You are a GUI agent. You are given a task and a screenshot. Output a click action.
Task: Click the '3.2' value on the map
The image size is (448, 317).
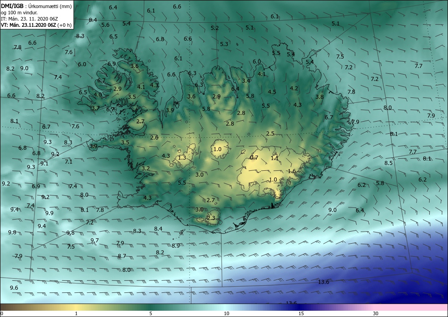coord(146,168)
